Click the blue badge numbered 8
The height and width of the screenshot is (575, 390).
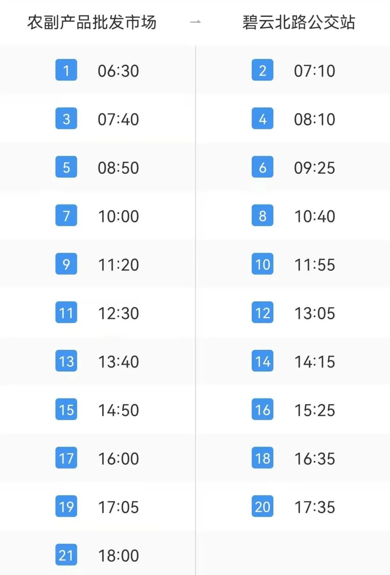263,215
